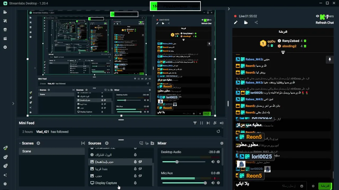339x190 pixels.
Task: Click the viewers eye icon
Action: click(x=318, y=16)
